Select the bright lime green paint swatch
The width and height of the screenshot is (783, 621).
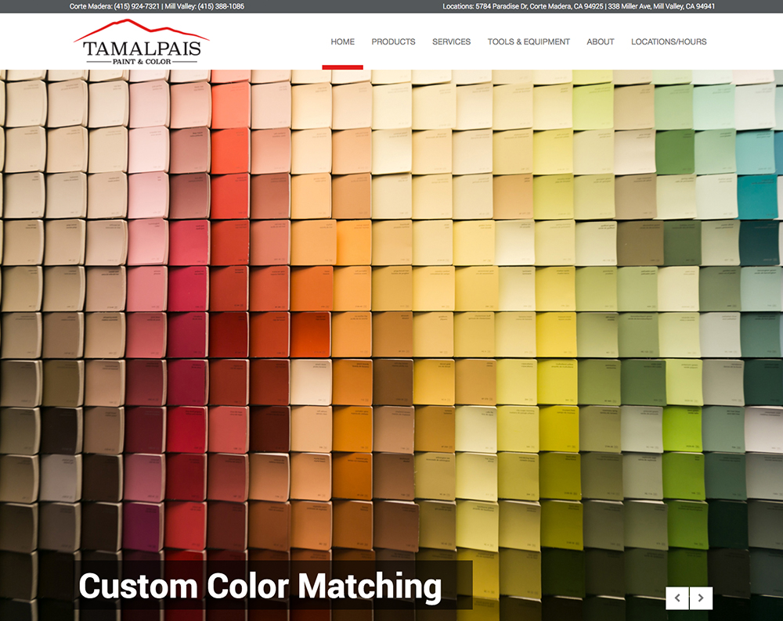(x=681, y=428)
